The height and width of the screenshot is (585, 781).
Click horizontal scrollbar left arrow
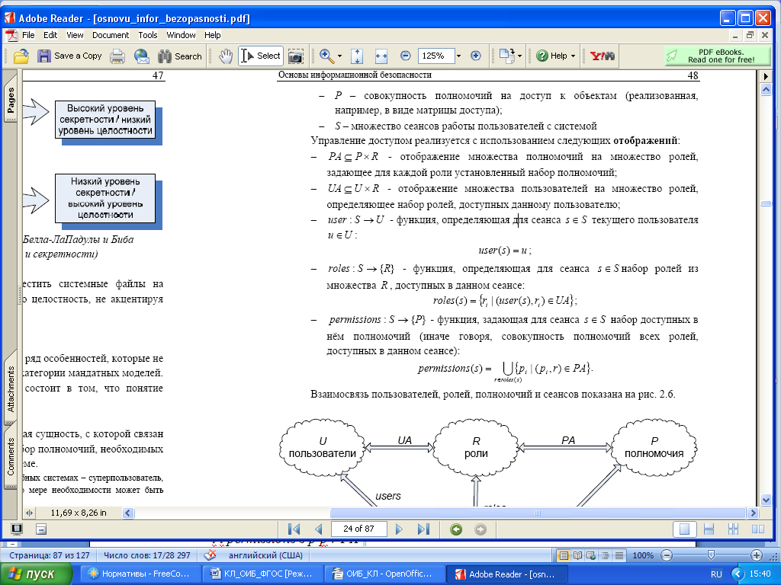coord(128,513)
